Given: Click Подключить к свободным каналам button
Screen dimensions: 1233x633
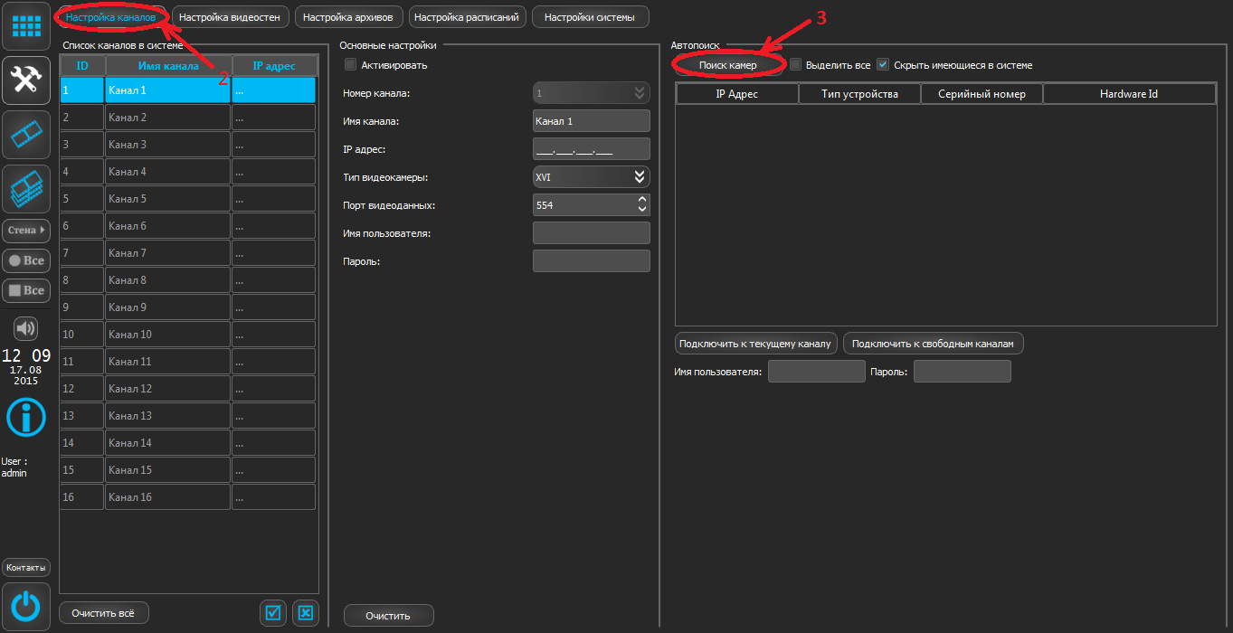Looking at the screenshot, I should click(x=933, y=344).
